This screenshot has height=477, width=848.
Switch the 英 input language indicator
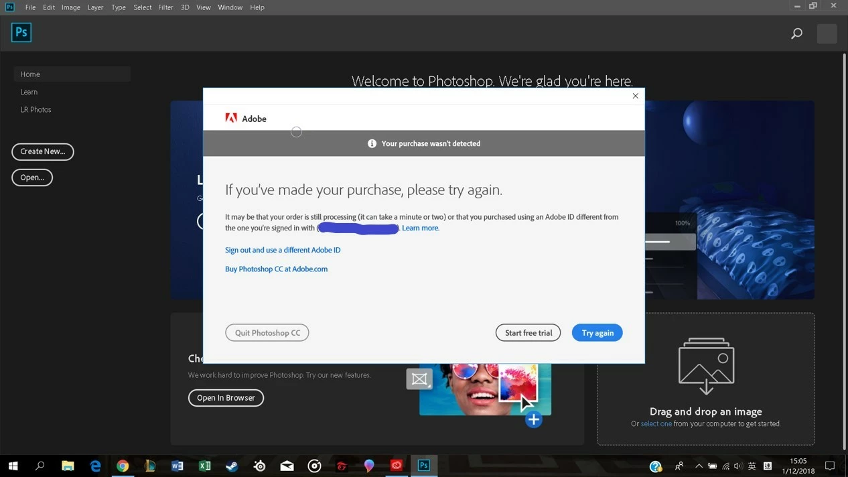(x=752, y=466)
